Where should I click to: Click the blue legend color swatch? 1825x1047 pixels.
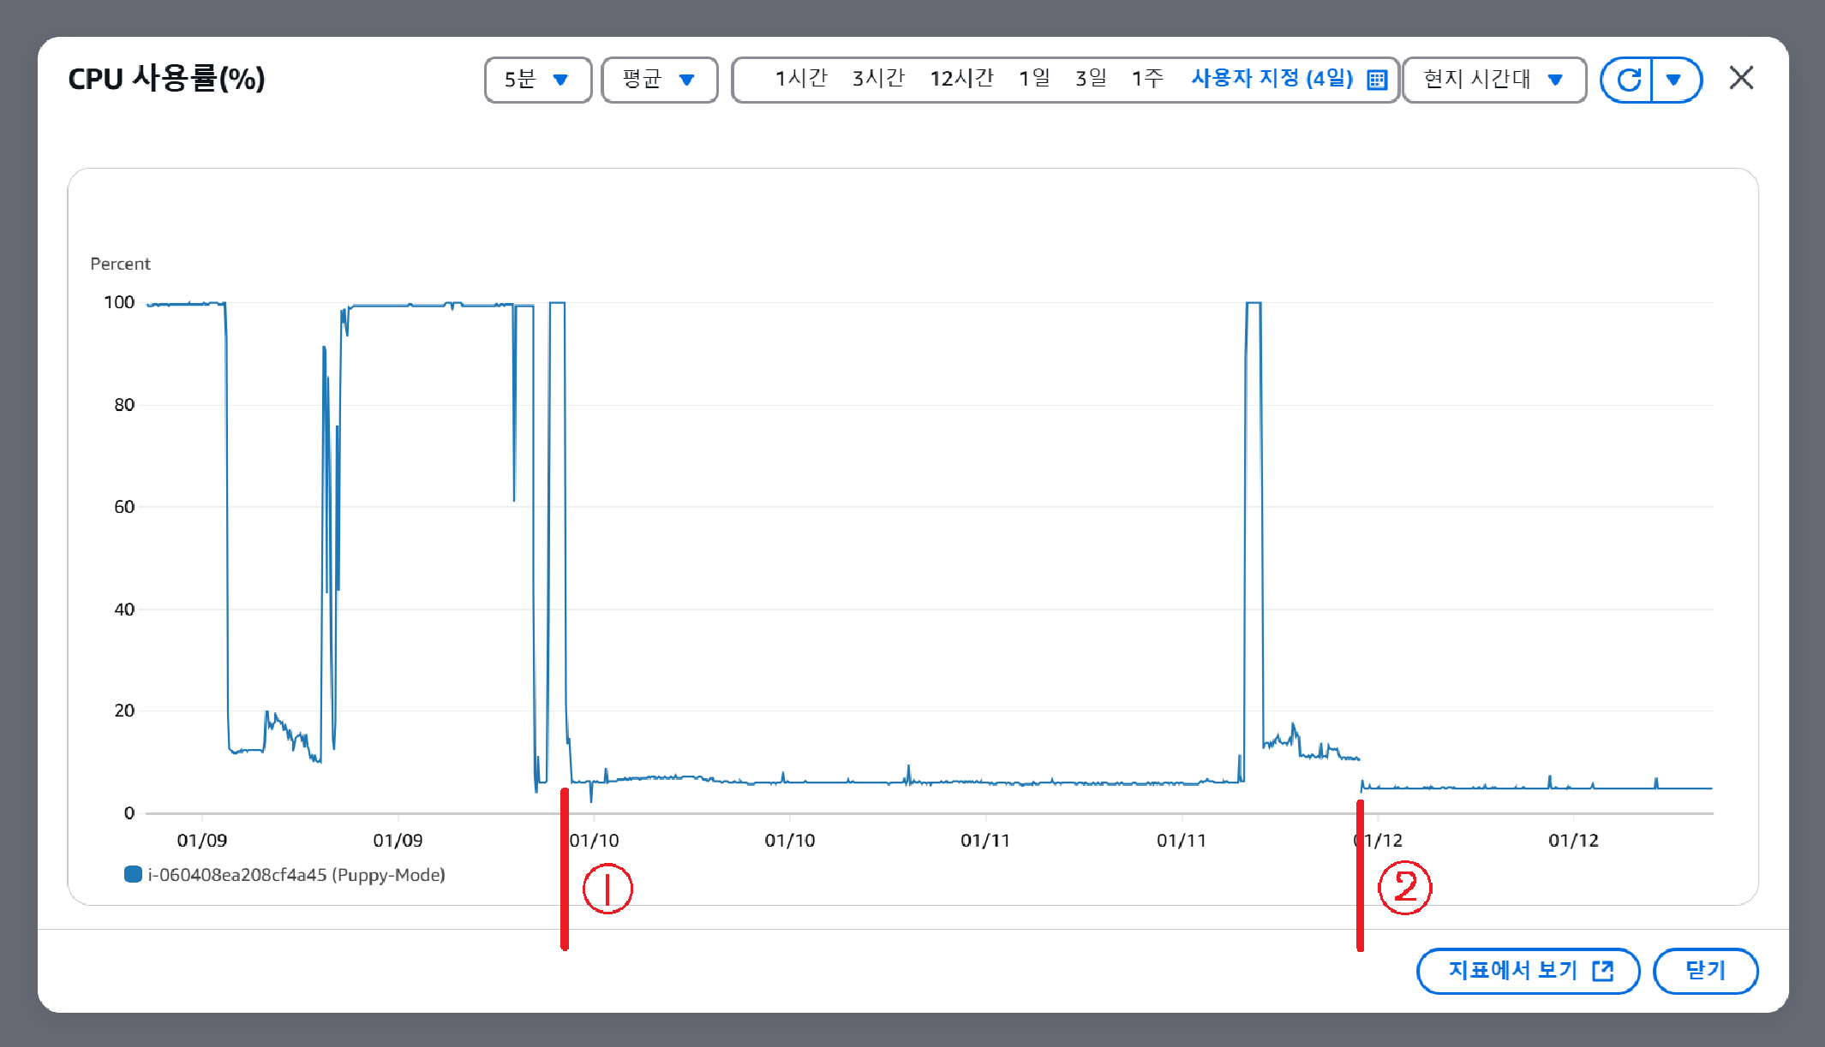pyautogui.click(x=133, y=874)
